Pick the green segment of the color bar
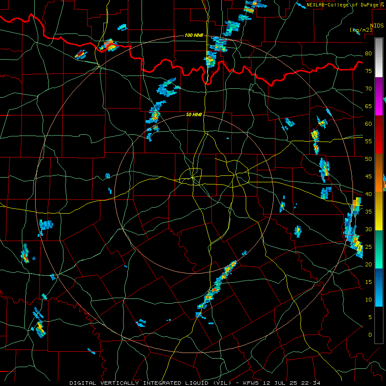Image resolution: width=386 pixels, height=386 pixels. click(379, 249)
